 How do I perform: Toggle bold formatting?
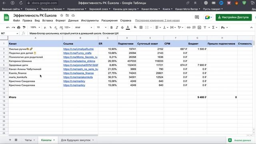click(111, 28)
